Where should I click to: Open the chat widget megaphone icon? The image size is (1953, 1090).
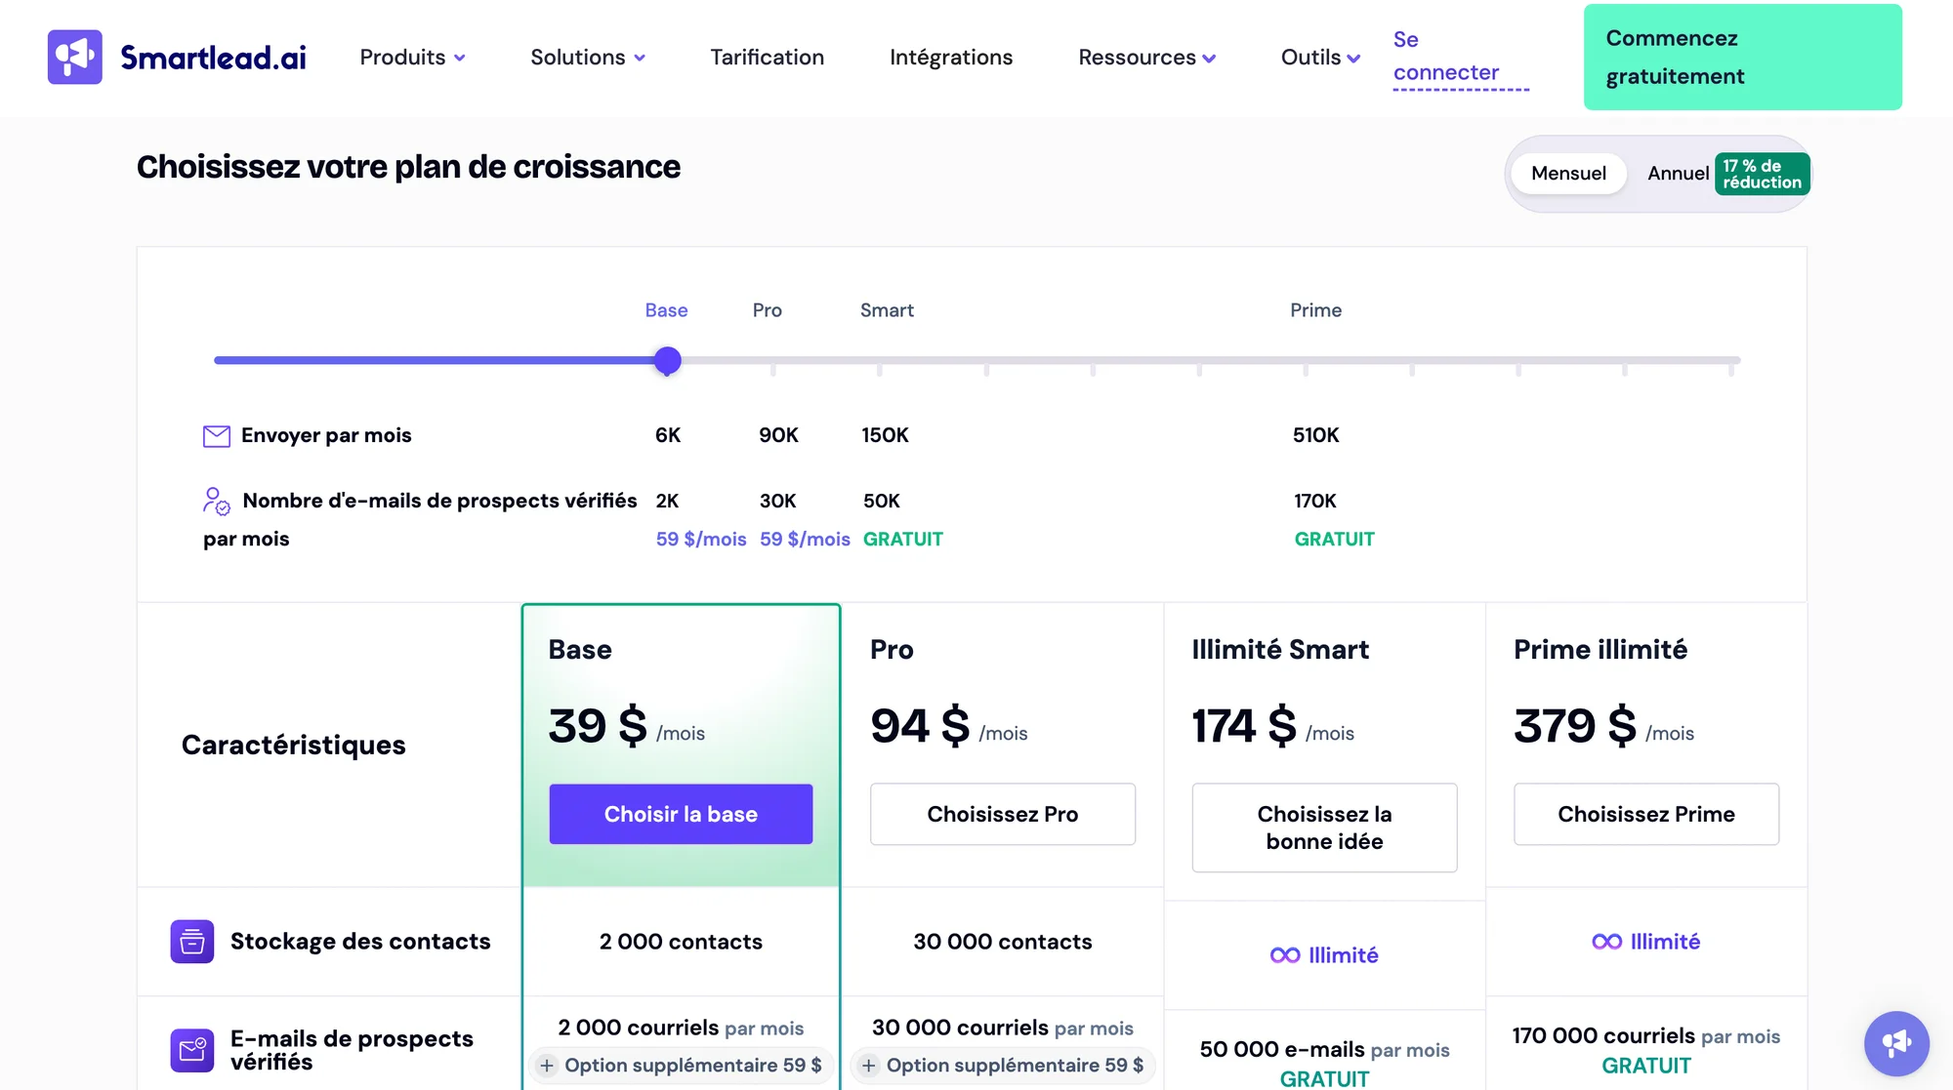[1896, 1043]
